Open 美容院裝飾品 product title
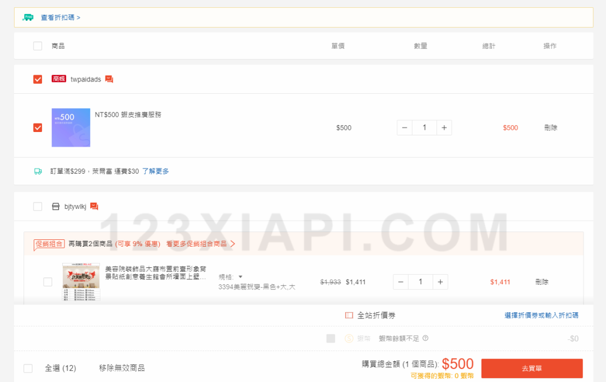The width and height of the screenshot is (606, 382). click(x=156, y=272)
